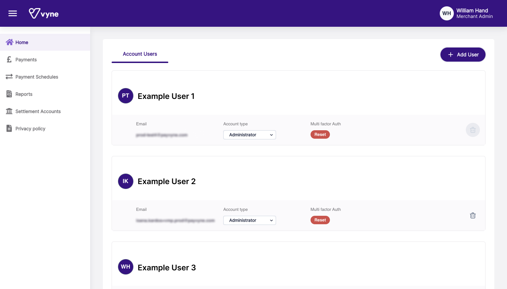
Task: Click the blurred email of Example User 1
Action: click(162, 135)
